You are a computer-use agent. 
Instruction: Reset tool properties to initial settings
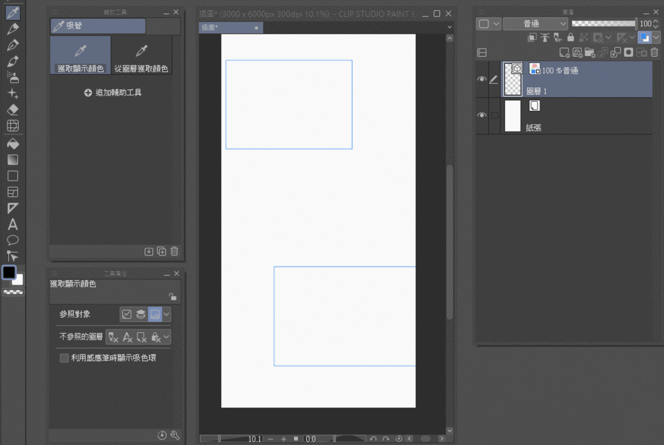(162, 435)
